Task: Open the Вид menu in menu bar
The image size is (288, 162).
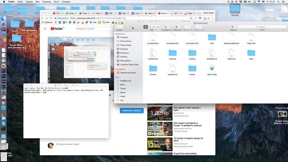Action: click(x=37, y=2)
